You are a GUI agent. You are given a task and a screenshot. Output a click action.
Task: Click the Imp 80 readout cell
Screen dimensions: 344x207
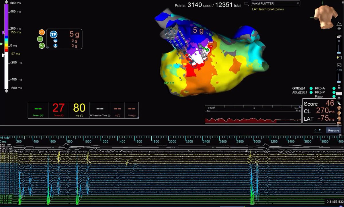point(79,110)
